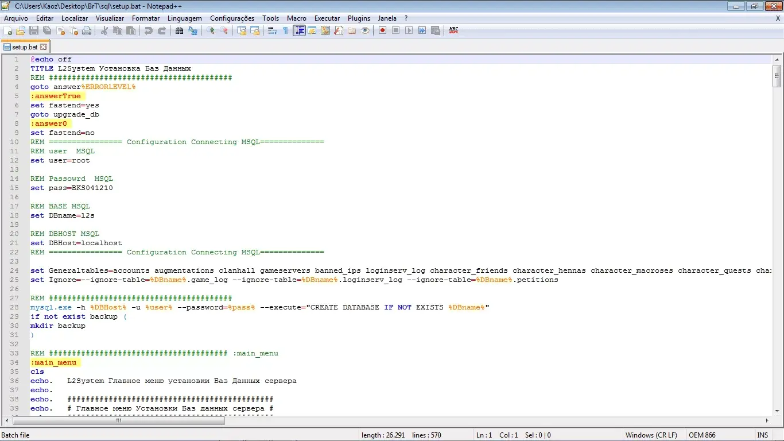784x441 pixels.
Task: Click the 'set DBHost=localhost' line
Action: point(76,243)
